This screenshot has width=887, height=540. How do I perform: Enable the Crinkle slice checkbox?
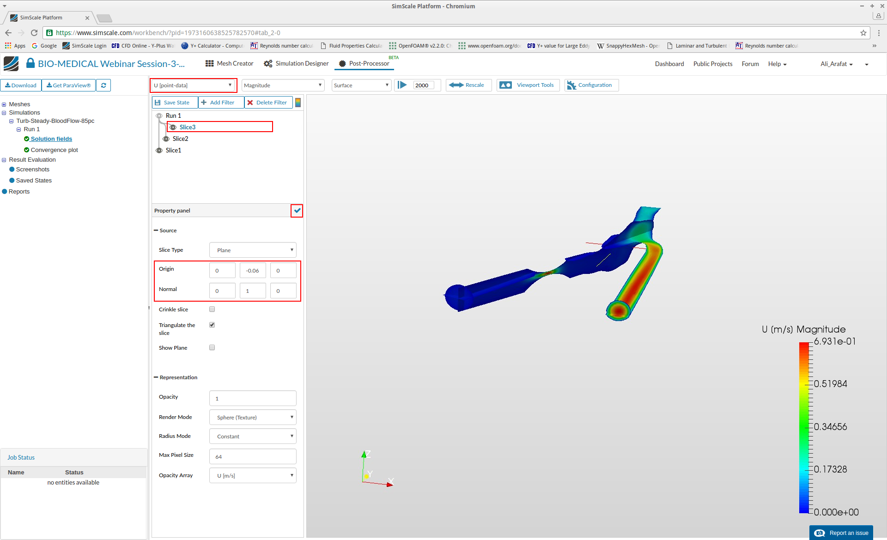pyautogui.click(x=212, y=309)
